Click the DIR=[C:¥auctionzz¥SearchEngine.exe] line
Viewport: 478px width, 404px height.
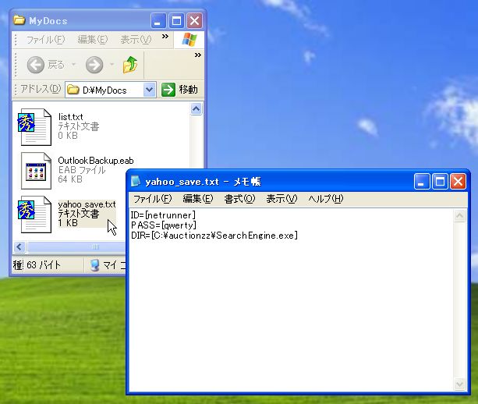[x=214, y=236]
